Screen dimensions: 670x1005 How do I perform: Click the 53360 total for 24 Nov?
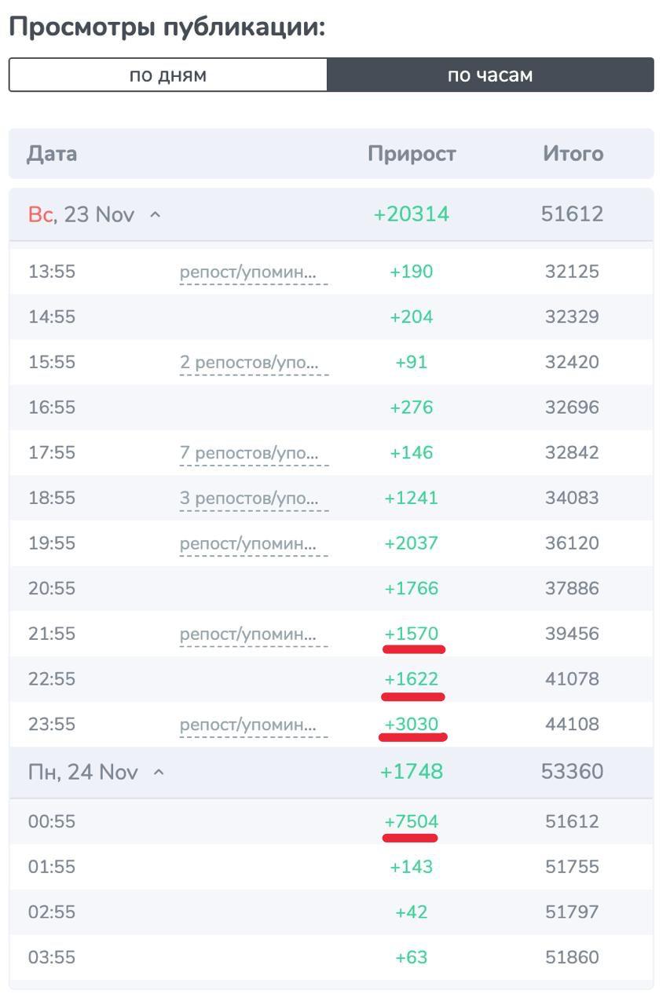tap(572, 772)
